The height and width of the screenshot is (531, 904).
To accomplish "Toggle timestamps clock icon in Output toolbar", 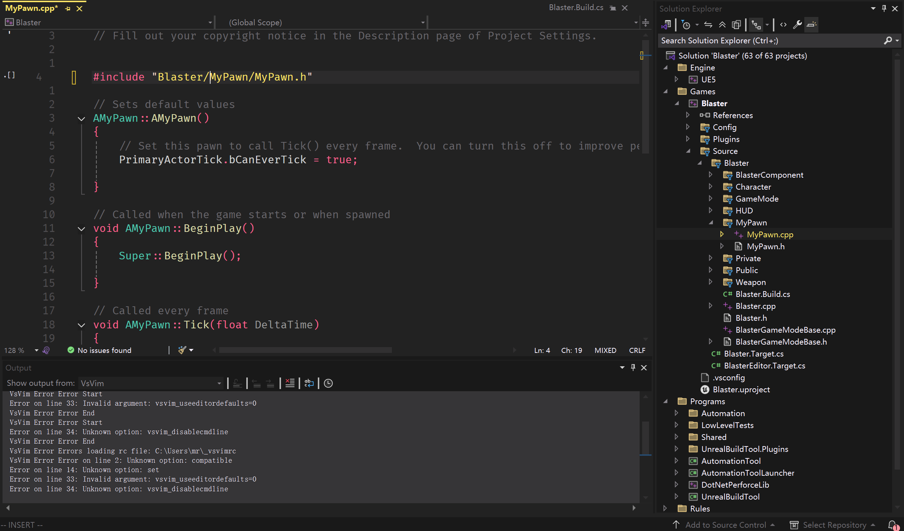I will tap(328, 383).
